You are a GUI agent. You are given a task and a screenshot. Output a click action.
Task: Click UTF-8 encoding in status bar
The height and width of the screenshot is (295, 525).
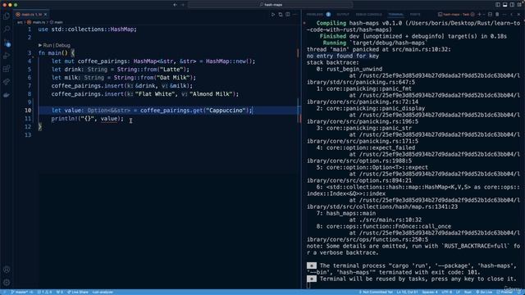(446, 292)
